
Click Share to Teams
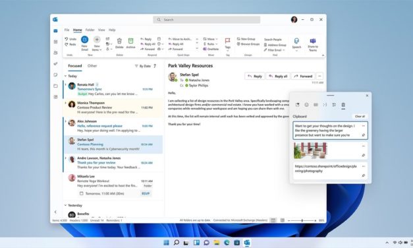point(313,44)
